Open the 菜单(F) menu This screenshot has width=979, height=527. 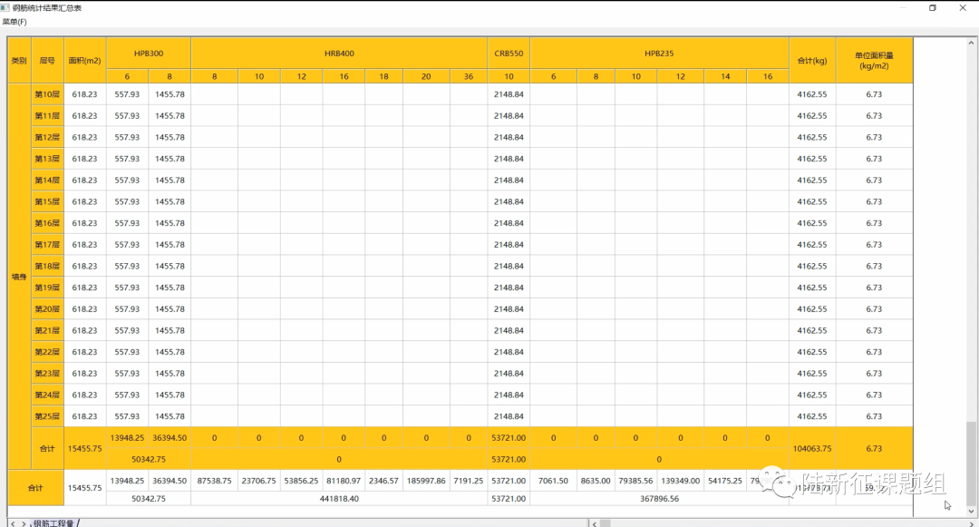[15, 22]
